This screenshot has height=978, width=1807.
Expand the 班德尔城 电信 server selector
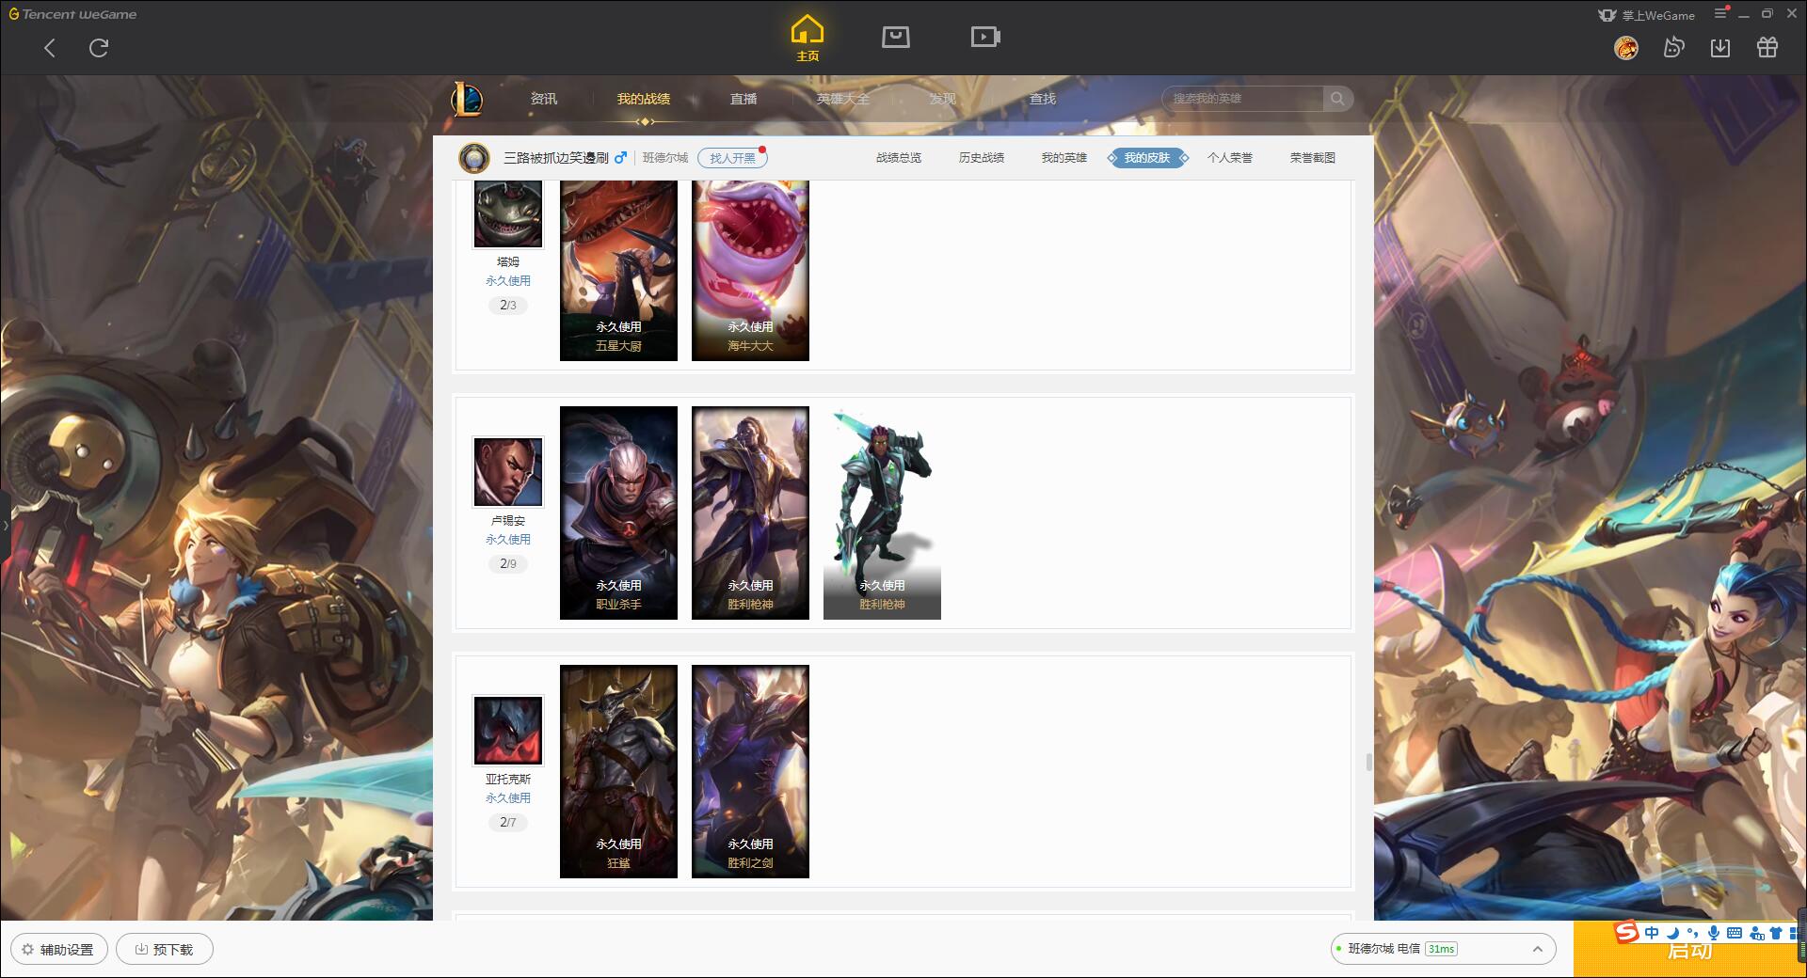pos(1442,949)
